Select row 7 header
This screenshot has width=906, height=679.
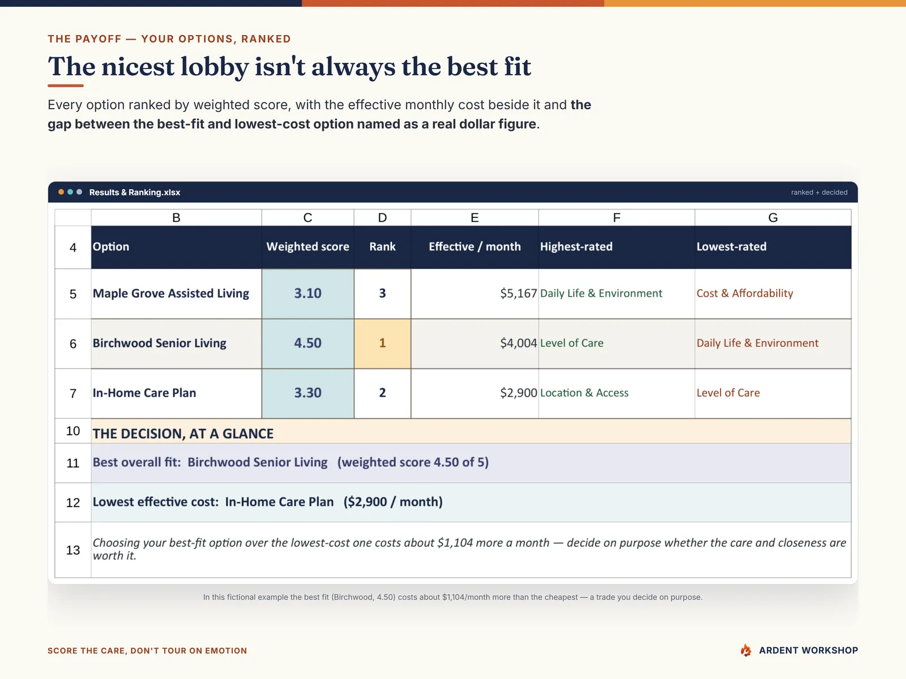(73, 393)
